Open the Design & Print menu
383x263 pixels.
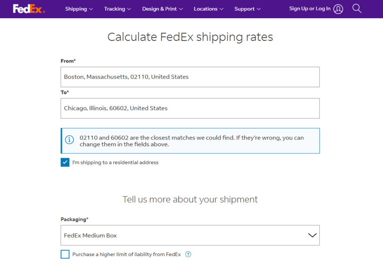(x=159, y=9)
